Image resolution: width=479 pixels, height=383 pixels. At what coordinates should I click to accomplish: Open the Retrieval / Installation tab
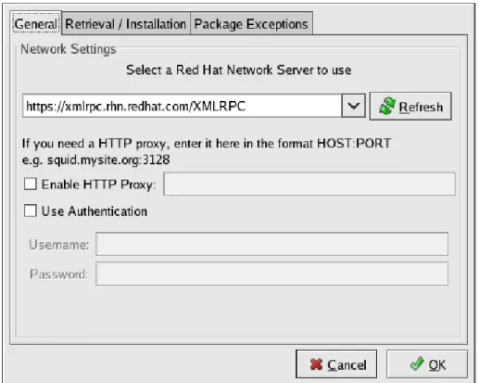pyautogui.click(x=126, y=24)
